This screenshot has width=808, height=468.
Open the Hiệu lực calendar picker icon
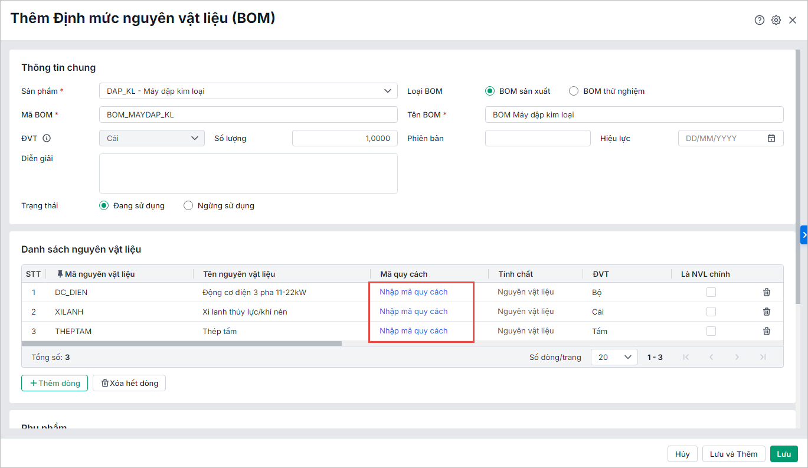coord(771,138)
